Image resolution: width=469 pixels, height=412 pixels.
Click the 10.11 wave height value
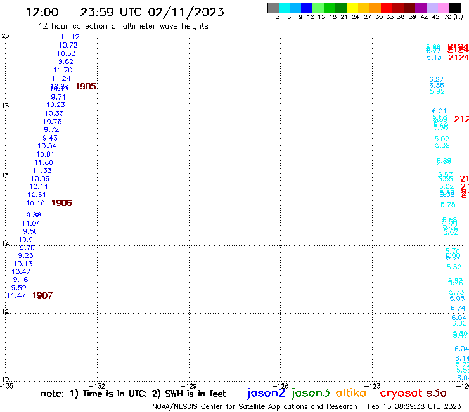(x=39, y=187)
